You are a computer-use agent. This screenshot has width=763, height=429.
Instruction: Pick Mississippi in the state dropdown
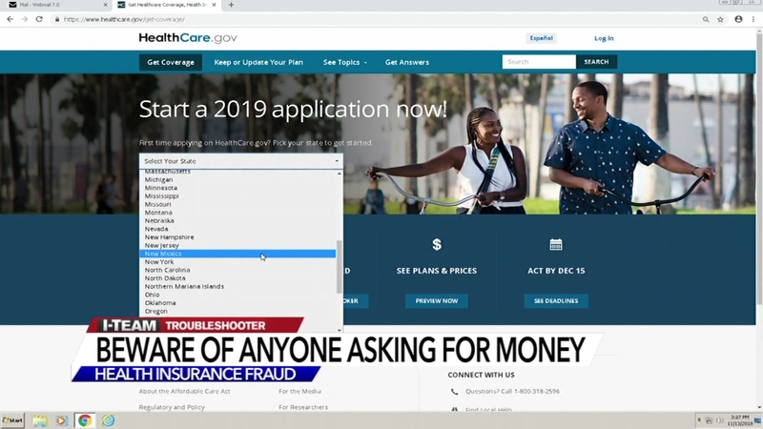point(161,196)
